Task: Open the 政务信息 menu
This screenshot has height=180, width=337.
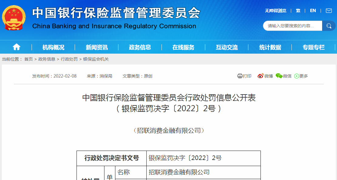Action: pos(140,47)
